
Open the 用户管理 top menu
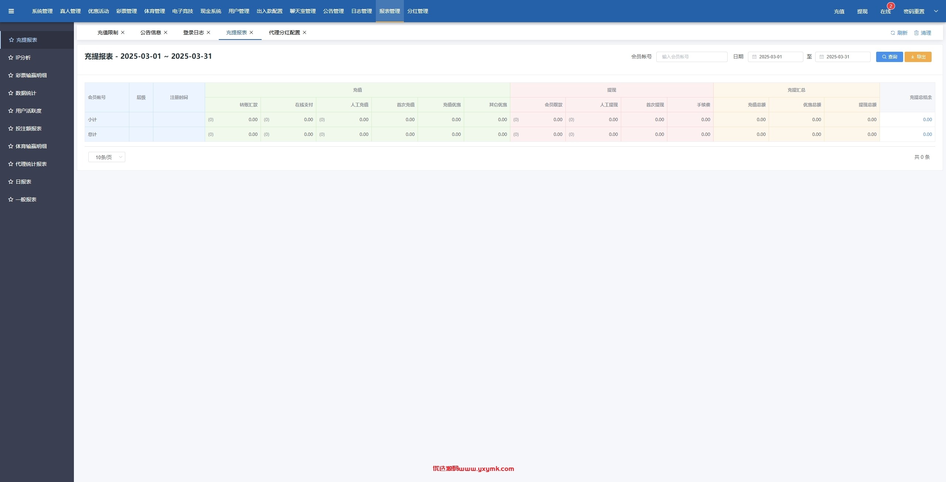(x=239, y=11)
